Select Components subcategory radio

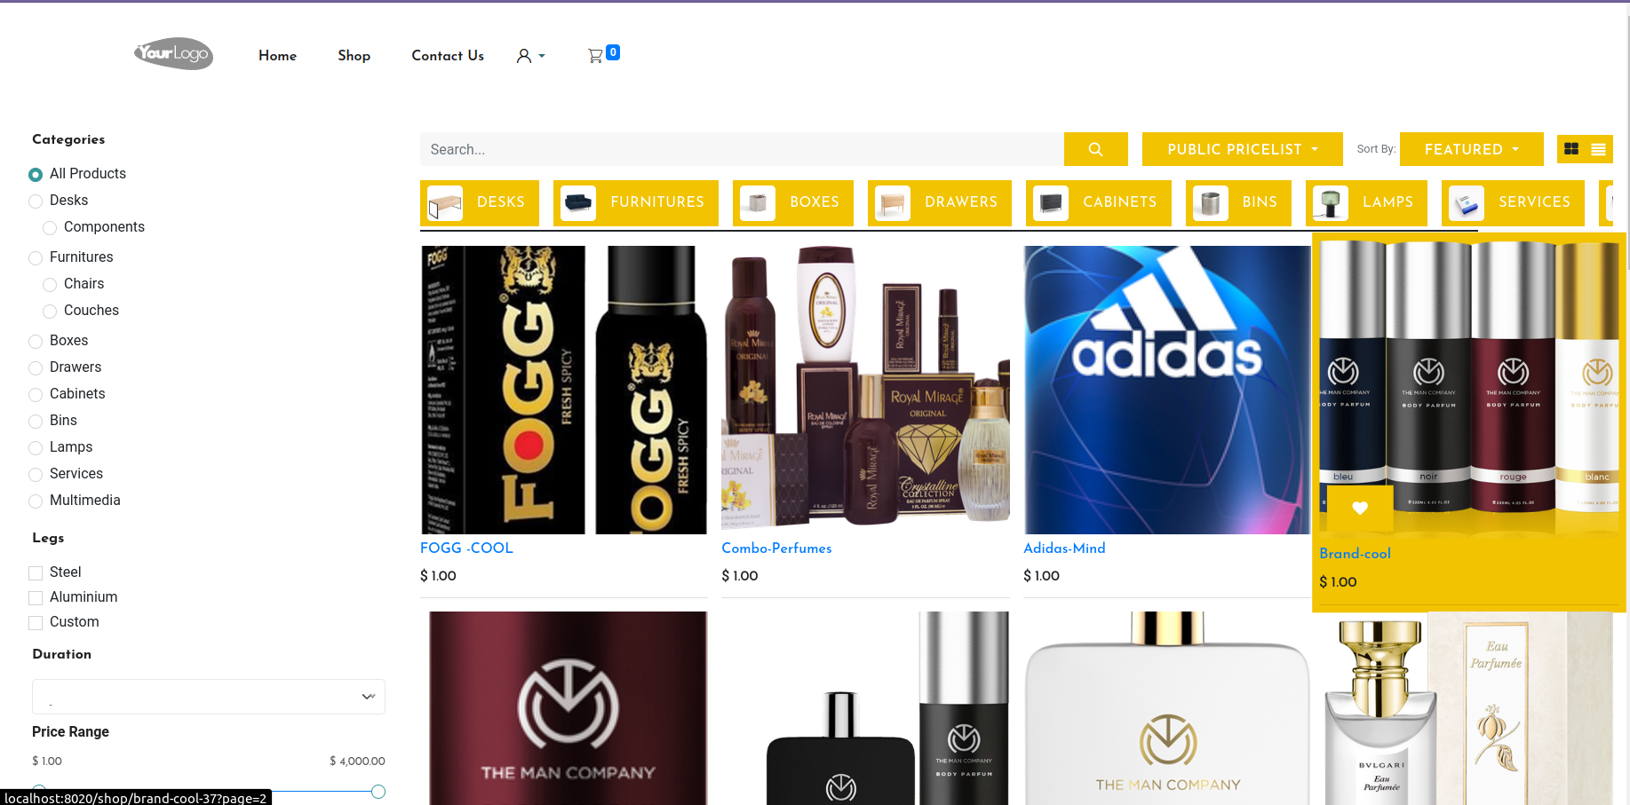(50, 228)
